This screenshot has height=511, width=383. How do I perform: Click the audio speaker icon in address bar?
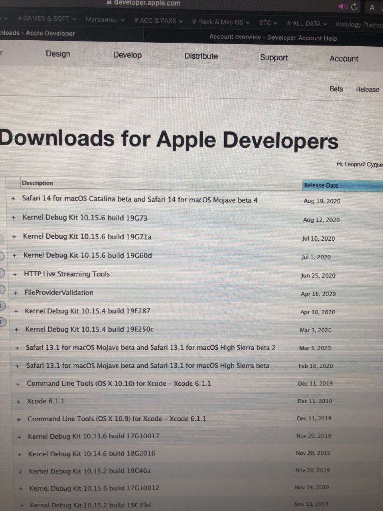point(342,6)
